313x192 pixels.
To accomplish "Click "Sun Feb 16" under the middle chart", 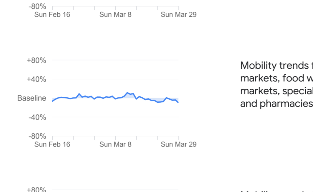I will tap(52, 144).
